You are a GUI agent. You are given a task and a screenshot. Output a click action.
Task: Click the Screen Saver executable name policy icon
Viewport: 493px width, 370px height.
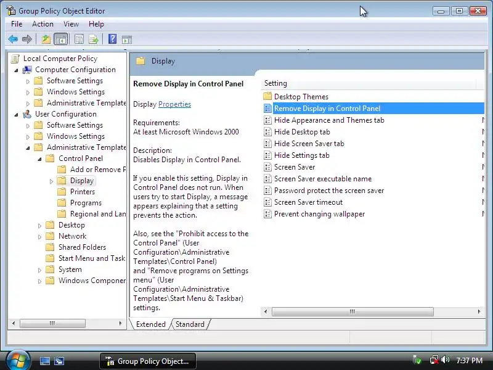(267, 179)
